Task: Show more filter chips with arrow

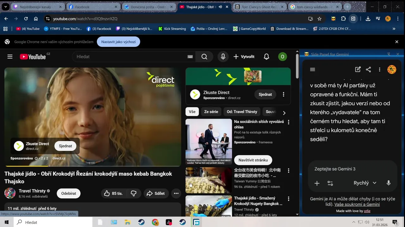Action: 284,113
